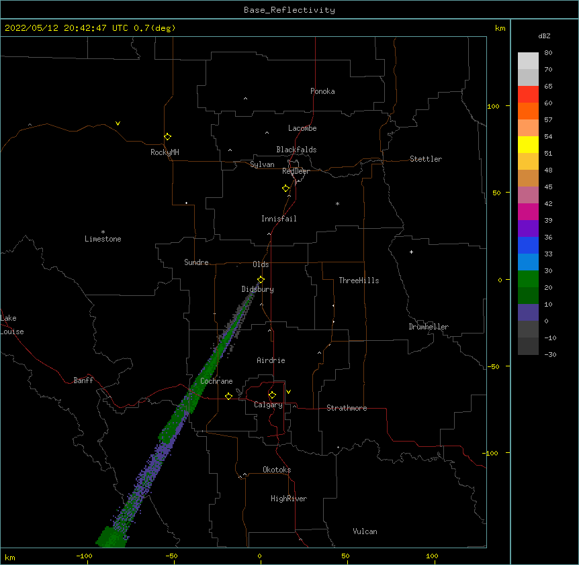579x565 pixels.
Task: Click the Banff town label
Action: tap(83, 380)
